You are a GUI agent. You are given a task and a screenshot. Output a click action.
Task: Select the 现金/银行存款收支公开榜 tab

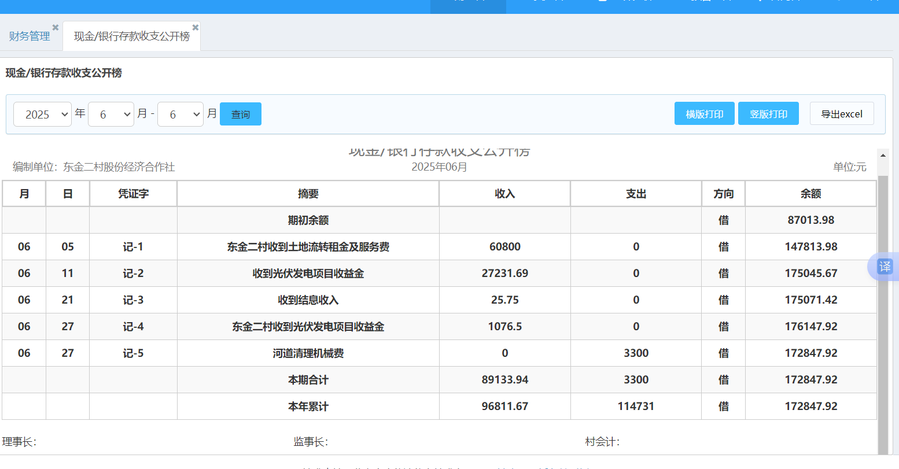coord(132,36)
